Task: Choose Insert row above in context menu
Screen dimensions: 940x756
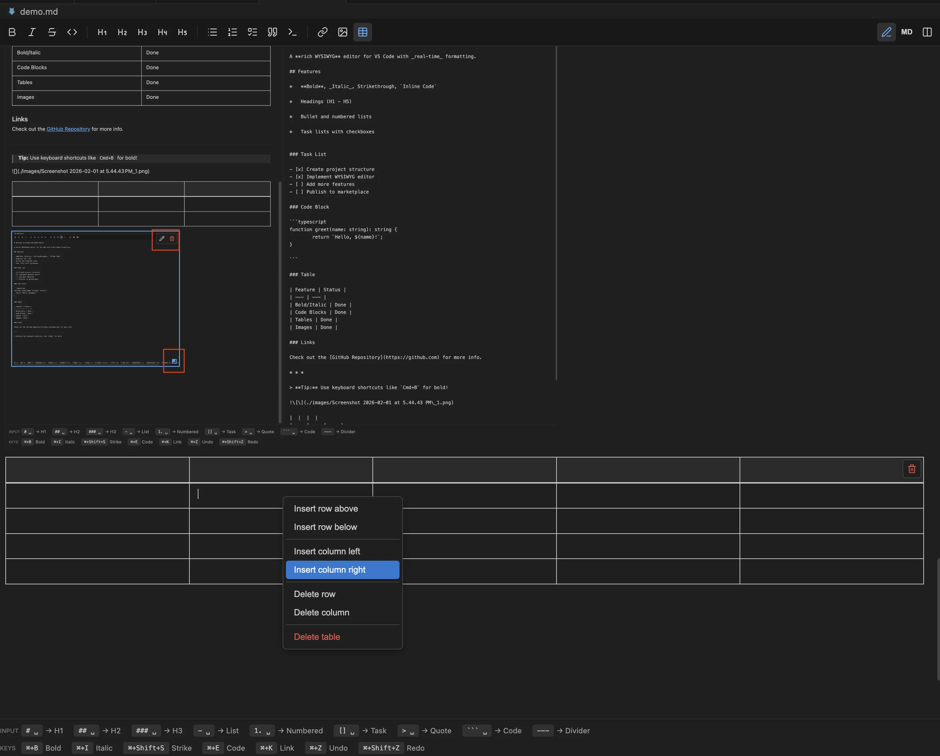Action: pyautogui.click(x=325, y=508)
